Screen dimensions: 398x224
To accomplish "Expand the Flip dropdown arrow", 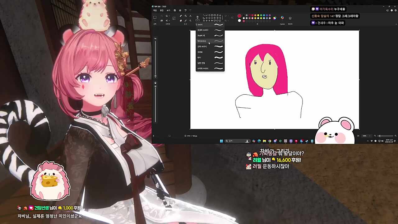I will [x=169, y=21].
